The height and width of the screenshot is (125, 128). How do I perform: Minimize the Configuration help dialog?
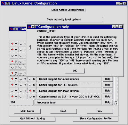(114, 27)
